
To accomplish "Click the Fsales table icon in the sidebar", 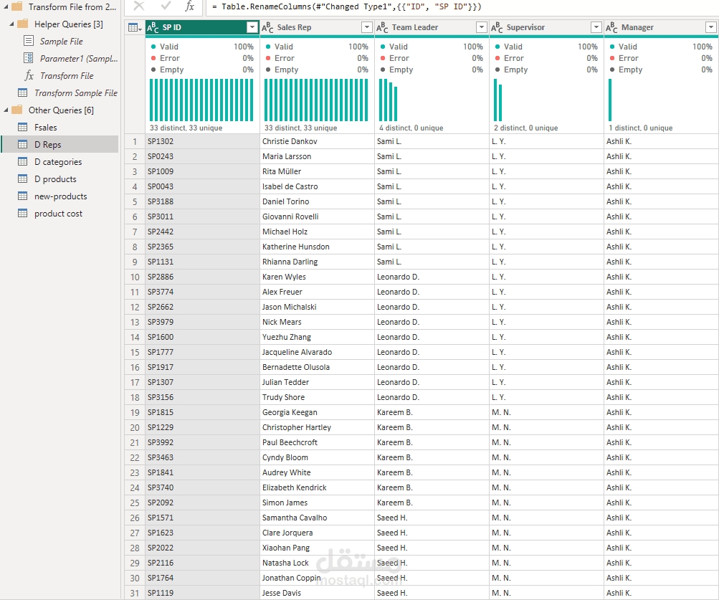I will pos(24,127).
